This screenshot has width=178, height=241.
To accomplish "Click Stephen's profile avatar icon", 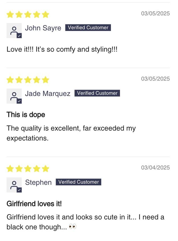I will [x=14, y=185].
